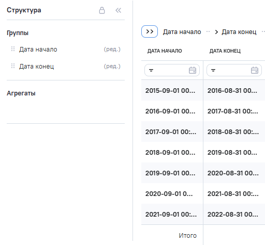
Task: Edit the Дата начало group via (ред.)
Action: [112, 50]
